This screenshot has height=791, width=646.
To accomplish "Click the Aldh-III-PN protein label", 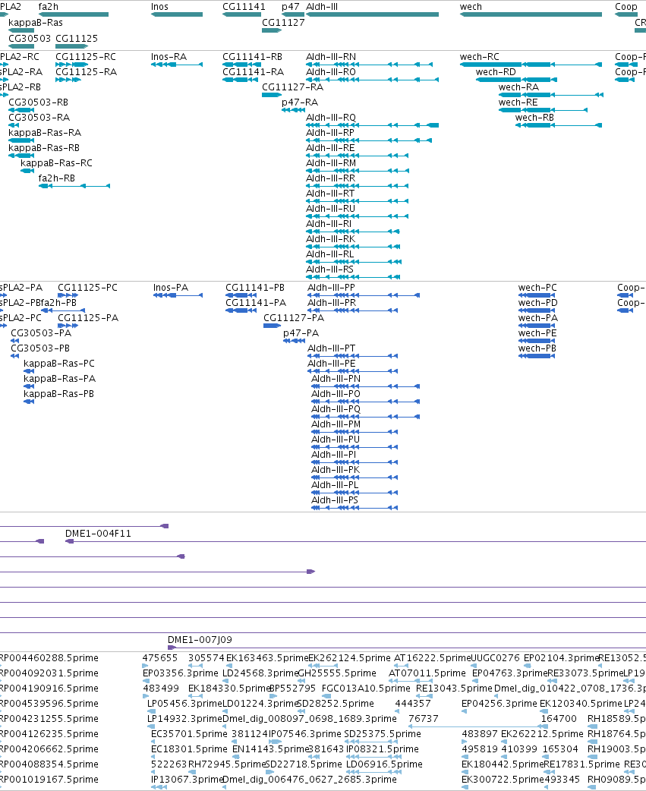I will click(336, 378).
